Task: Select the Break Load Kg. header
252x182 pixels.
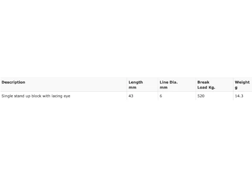Action: [x=206, y=85]
